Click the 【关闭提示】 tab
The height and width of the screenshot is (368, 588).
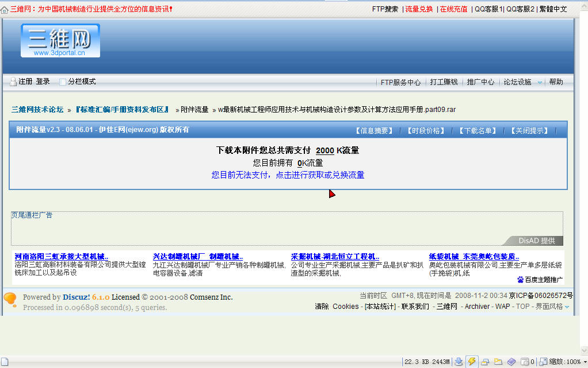(529, 131)
